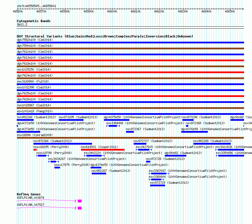Click the 46600k ruler tick label
The image size is (252, 224).
[x=112, y=11]
